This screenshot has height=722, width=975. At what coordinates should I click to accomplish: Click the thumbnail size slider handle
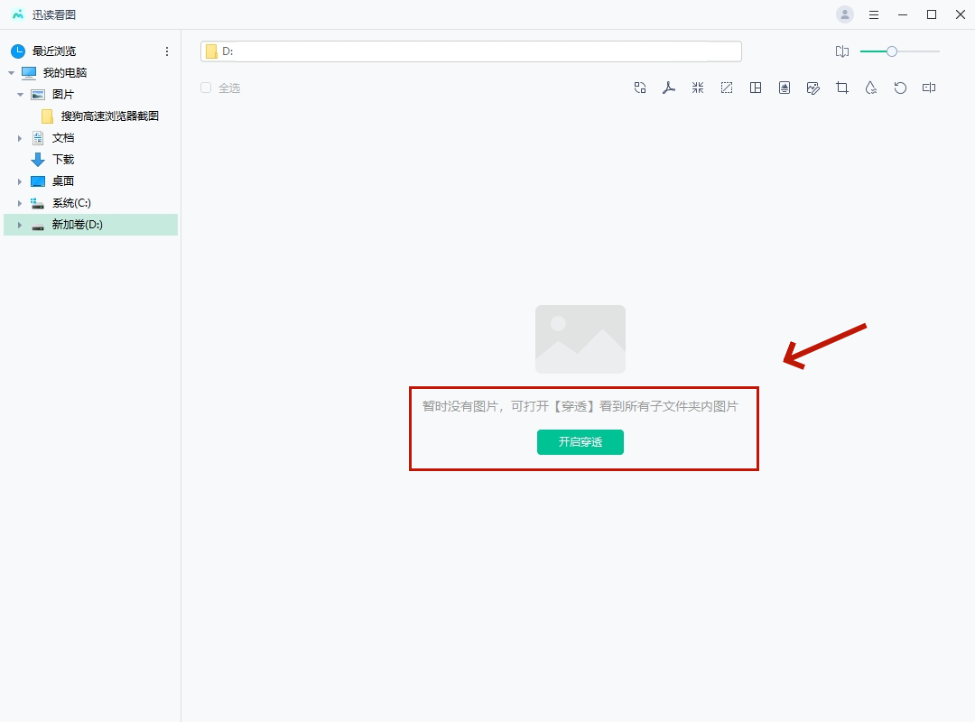click(892, 51)
